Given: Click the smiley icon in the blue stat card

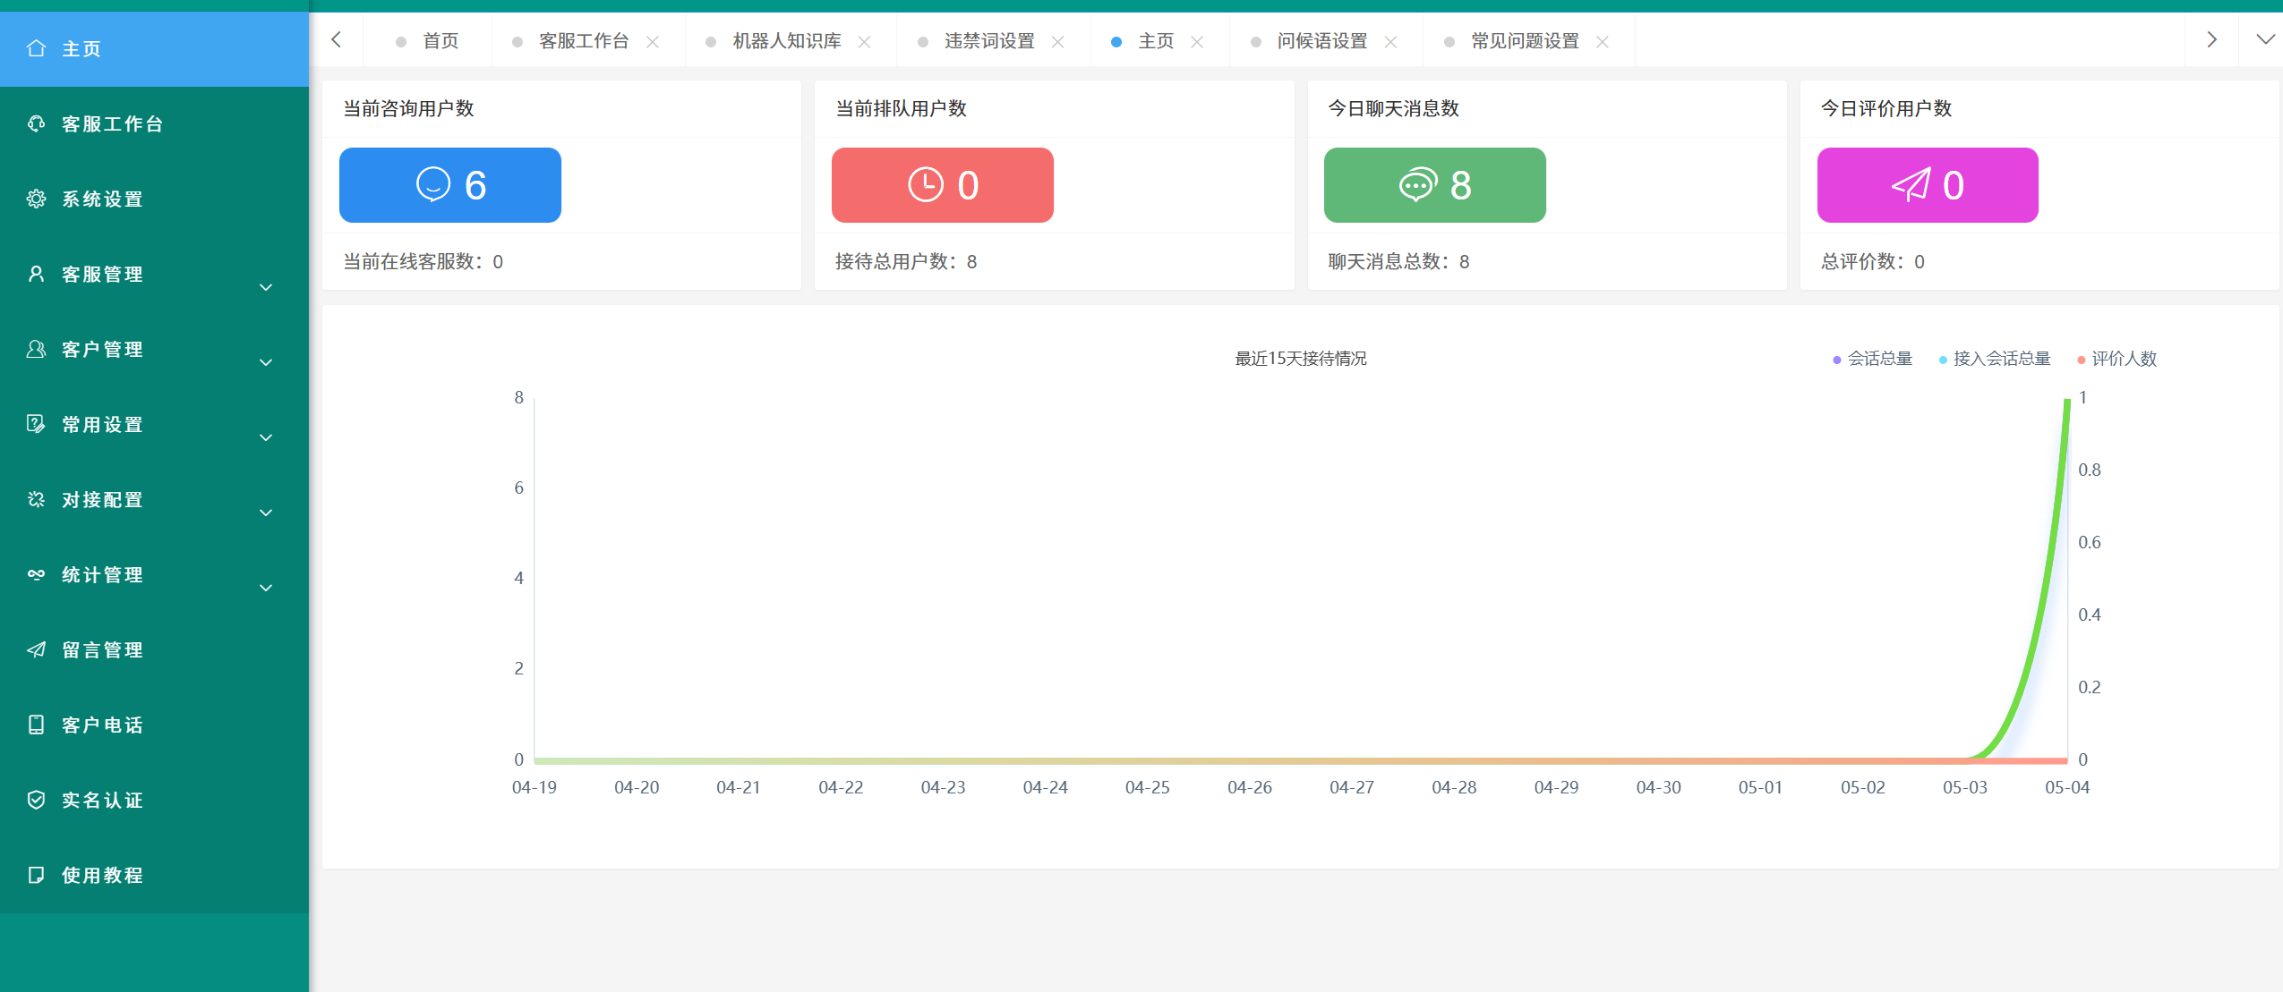Looking at the screenshot, I should click(433, 184).
